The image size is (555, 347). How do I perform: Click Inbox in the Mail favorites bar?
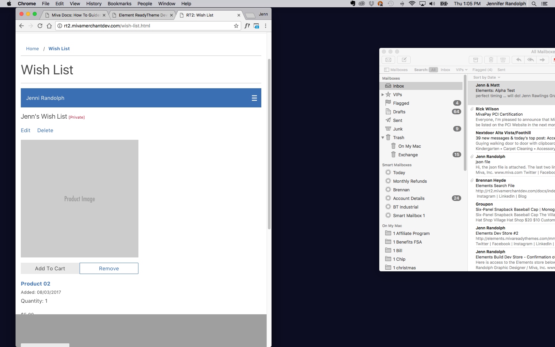pos(445,70)
